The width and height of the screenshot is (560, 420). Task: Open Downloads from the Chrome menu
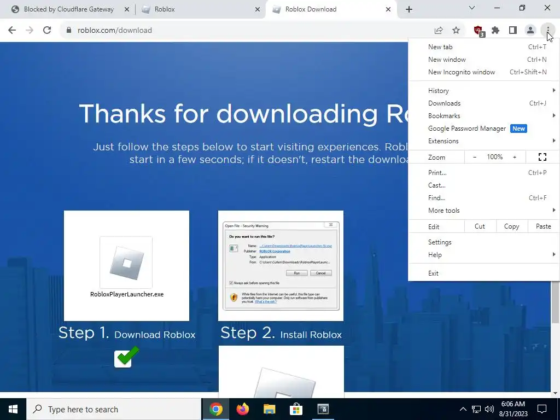tap(483, 103)
